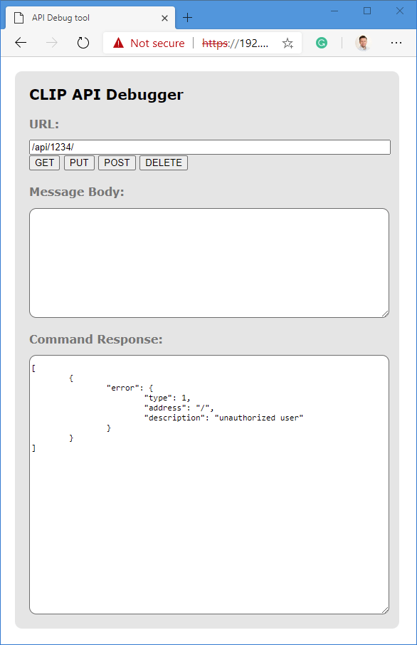Send a PUT request
This screenshot has width=417, height=645.
coord(79,163)
